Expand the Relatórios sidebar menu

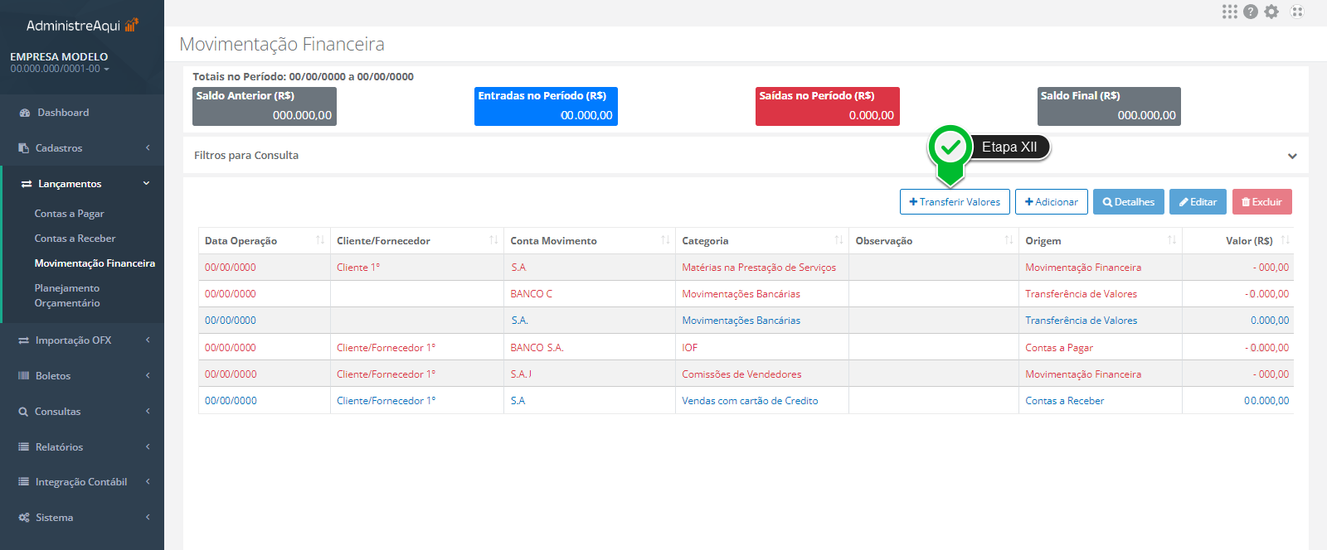pos(83,447)
